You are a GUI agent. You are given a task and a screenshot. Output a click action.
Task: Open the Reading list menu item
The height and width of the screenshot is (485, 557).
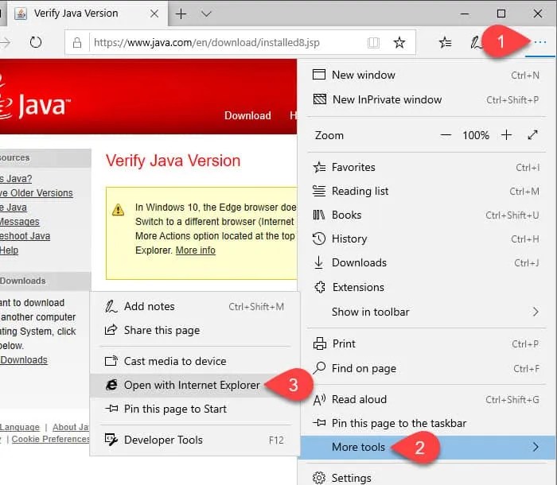pos(427,191)
